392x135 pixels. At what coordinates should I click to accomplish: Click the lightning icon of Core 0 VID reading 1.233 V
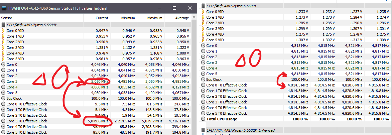[203, 12]
